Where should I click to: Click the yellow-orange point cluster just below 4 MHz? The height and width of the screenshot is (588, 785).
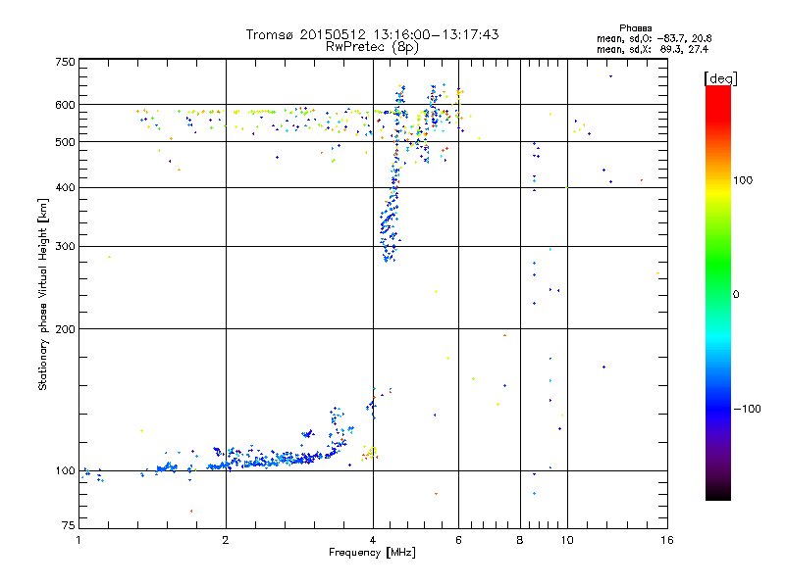[x=370, y=453]
